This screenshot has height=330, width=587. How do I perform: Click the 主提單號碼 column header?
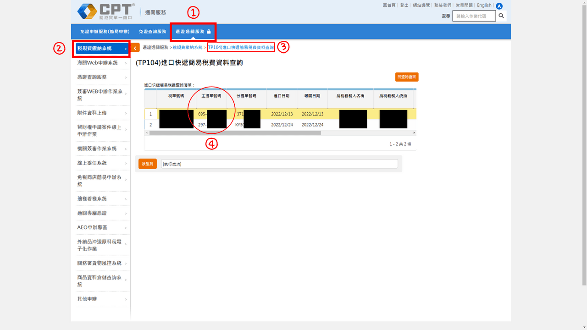point(211,96)
